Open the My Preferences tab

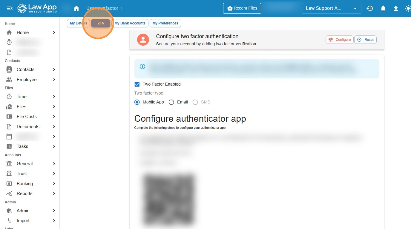tap(165, 23)
